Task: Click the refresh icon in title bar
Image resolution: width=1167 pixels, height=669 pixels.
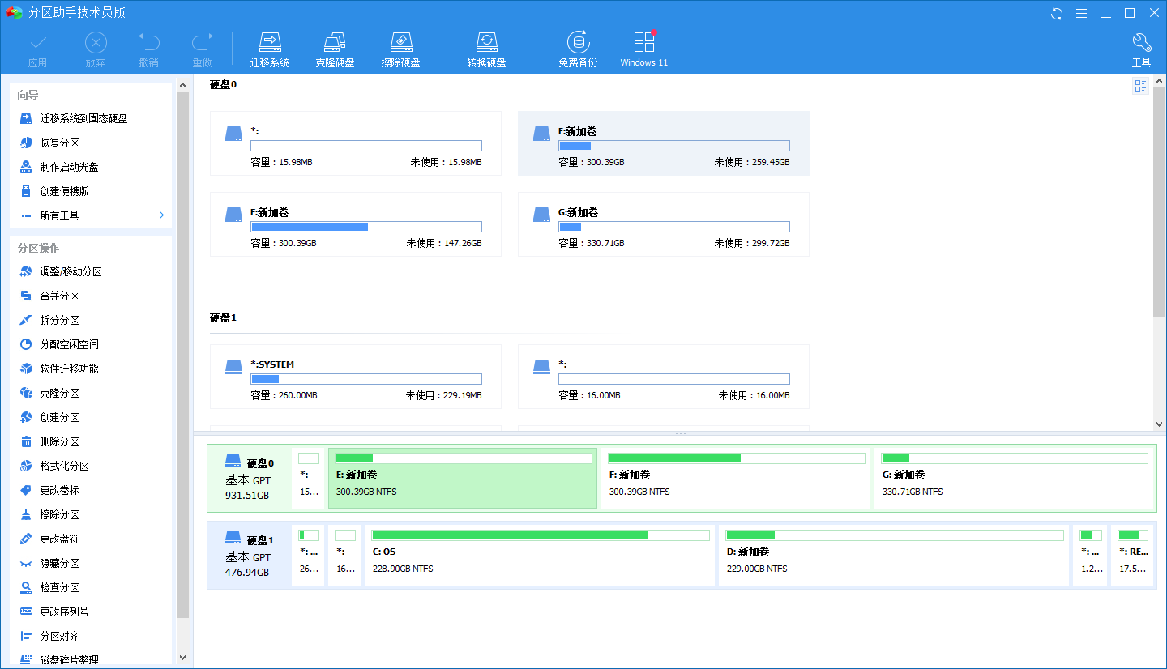Action: (1057, 13)
